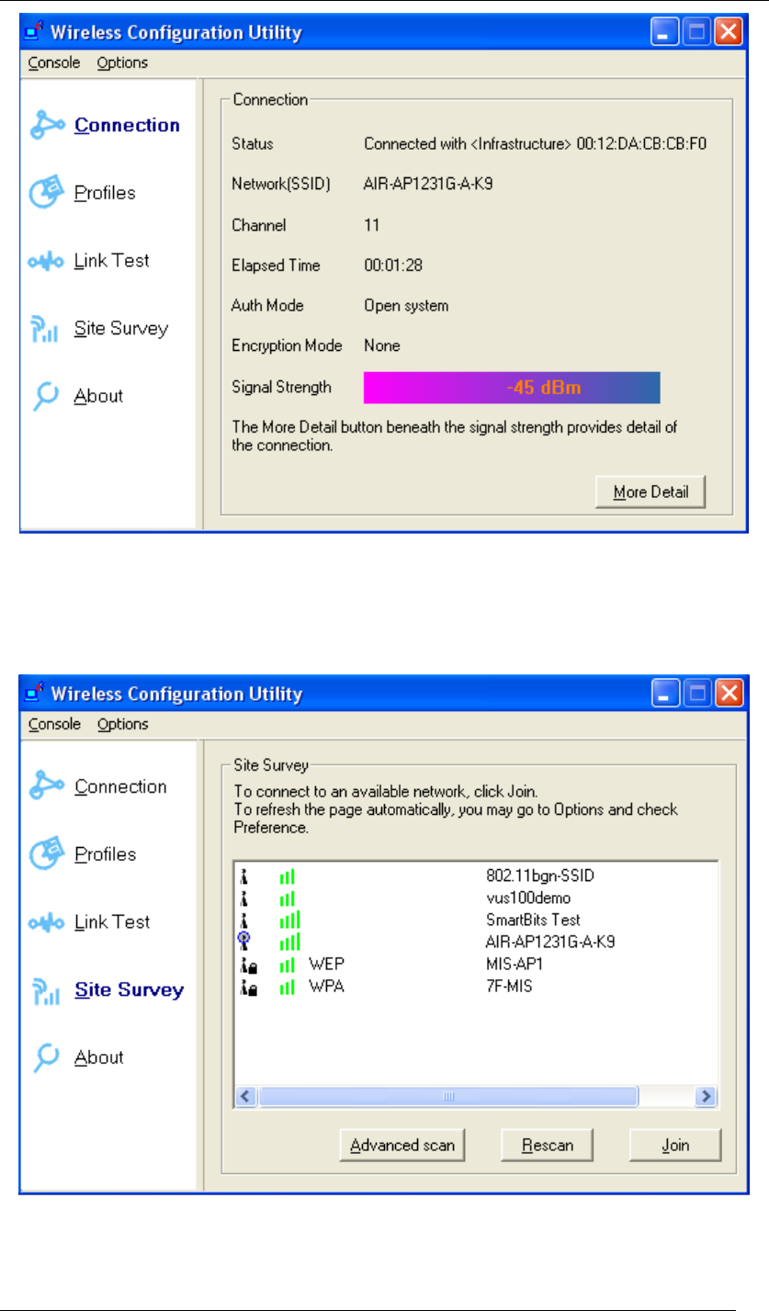The width and height of the screenshot is (769, 1311).
Task: Click Profiles icon in top window sidebar
Action: pyautogui.click(x=46, y=192)
